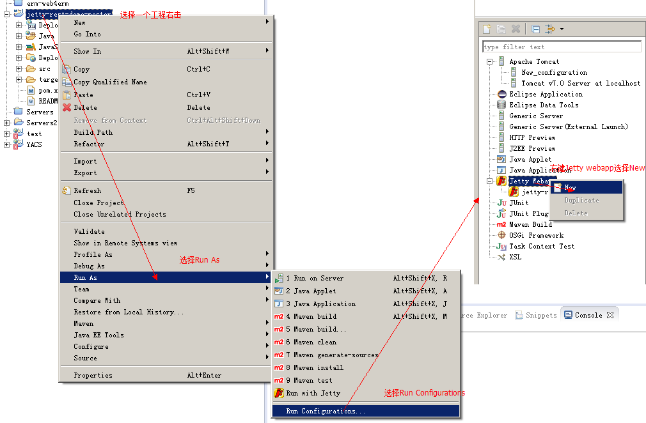Select Generic Server(External Launch) entry
The width and height of the screenshot is (646, 423).
[569, 127]
